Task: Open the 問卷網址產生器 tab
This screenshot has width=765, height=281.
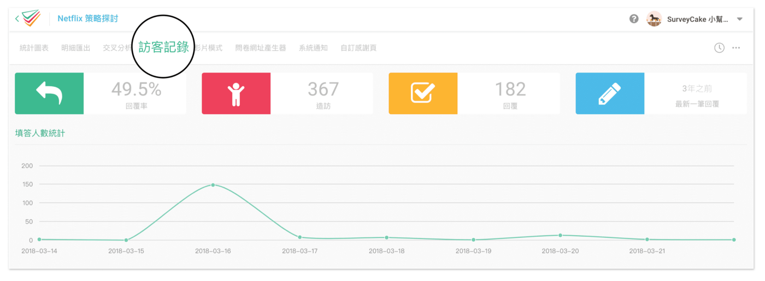Action: pyautogui.click(x=261, y=48)
